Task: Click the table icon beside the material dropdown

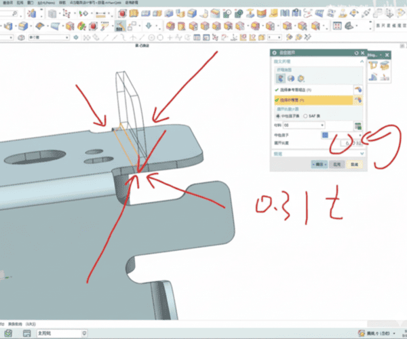Action: pyautogui.click(x=358, y=126)
